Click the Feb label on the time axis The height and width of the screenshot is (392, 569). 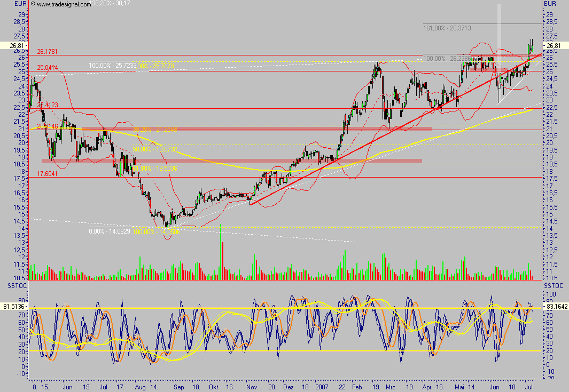(x=357, y=387)
